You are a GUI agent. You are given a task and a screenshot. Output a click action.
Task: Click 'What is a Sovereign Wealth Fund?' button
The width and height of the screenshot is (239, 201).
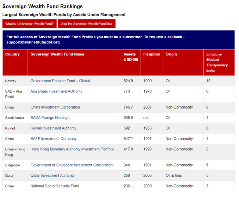pos(29,24)
